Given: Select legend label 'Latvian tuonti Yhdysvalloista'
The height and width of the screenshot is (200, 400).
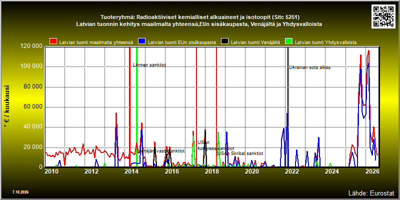Looking at the screenshot, I should pyautogui.click(x=325, y=42).
